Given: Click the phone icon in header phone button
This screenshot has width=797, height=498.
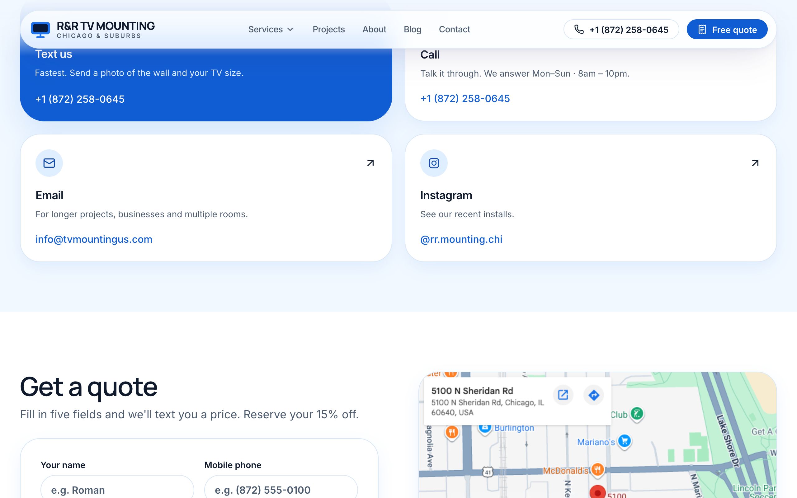Looking at the screenshot, I should pyautogui.click(x=579, y=29).
